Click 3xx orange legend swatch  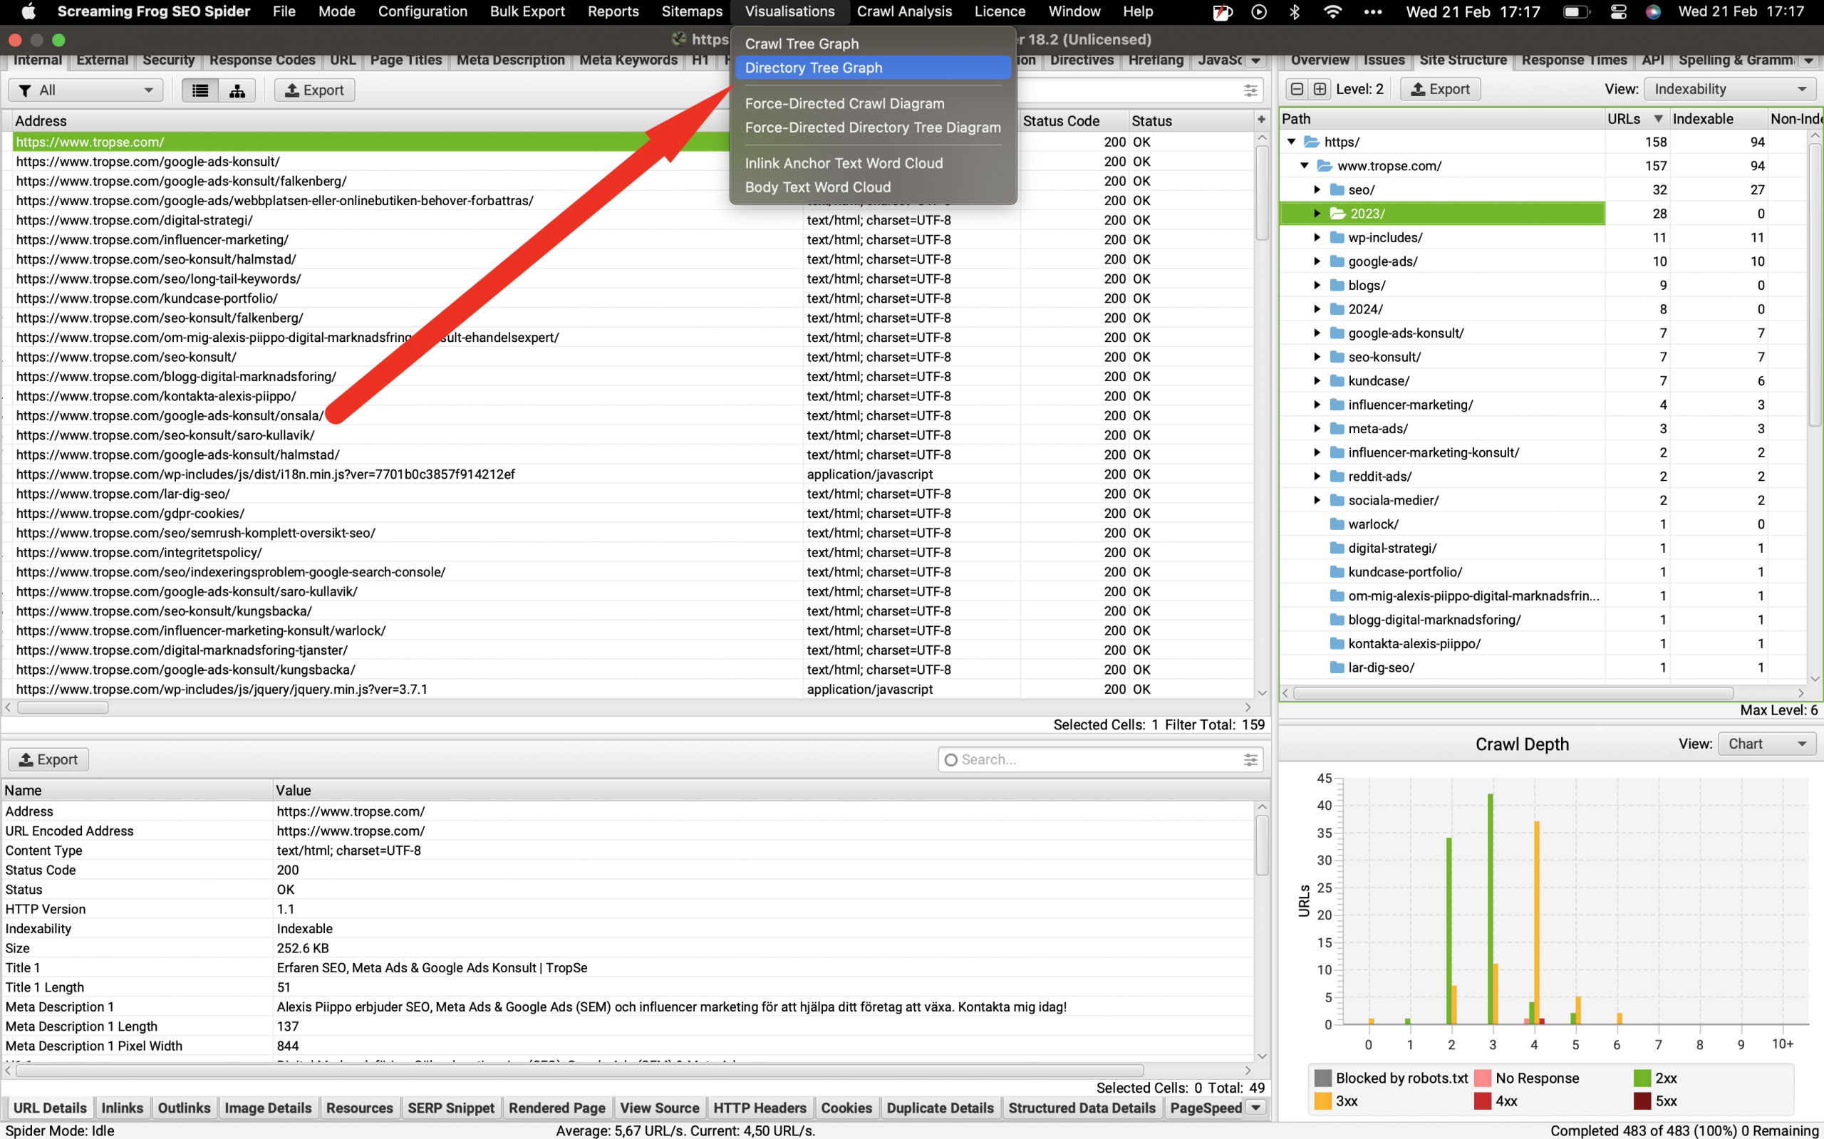(1322, 1101)
